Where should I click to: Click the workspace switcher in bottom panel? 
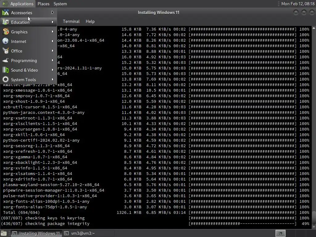click(280, 233)
